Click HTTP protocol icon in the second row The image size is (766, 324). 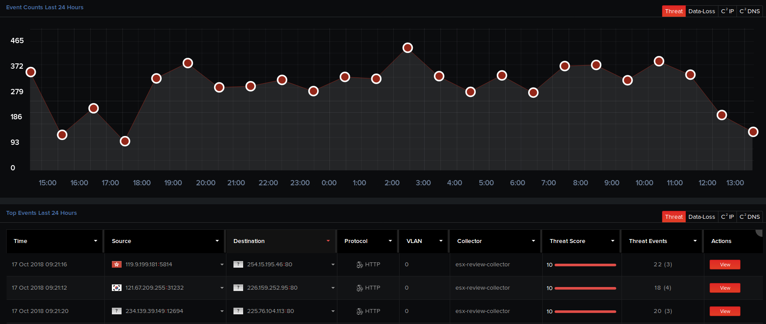point(359,288)
